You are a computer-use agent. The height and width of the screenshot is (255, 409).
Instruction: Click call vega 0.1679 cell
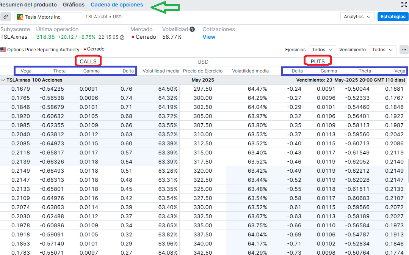(x=20, y=89)
